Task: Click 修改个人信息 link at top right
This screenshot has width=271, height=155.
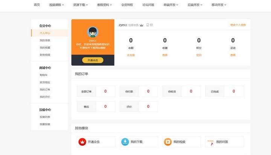Action: 238,25
